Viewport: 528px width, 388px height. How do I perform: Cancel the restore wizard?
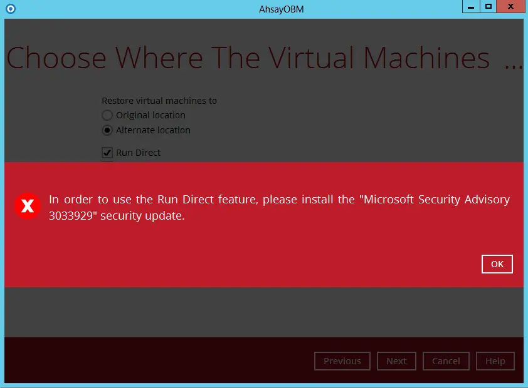click(x=446, y=361)
